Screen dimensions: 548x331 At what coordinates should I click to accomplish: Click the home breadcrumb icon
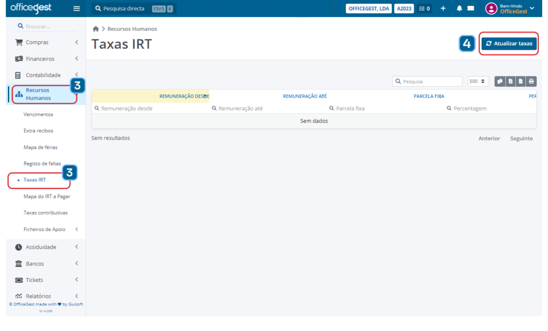click(x=96, y=29)
